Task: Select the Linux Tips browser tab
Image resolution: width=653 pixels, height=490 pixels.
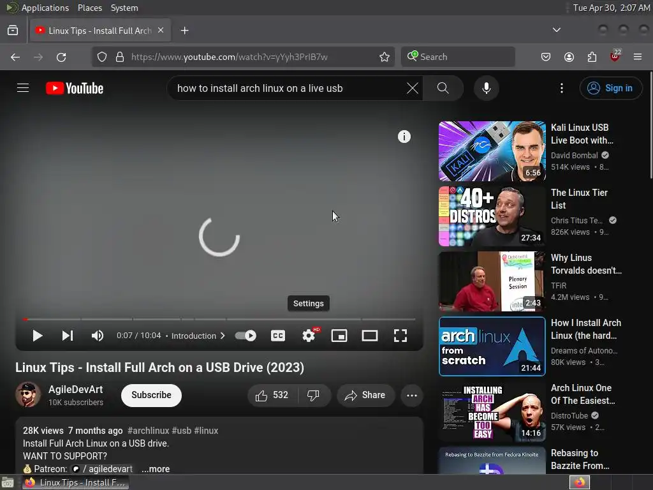Action: (x=100, y=31)
